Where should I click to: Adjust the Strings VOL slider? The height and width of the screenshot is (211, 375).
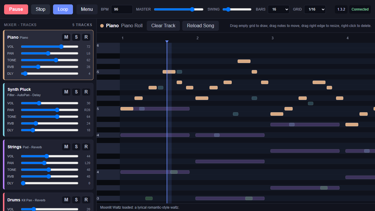pos(50,156)
